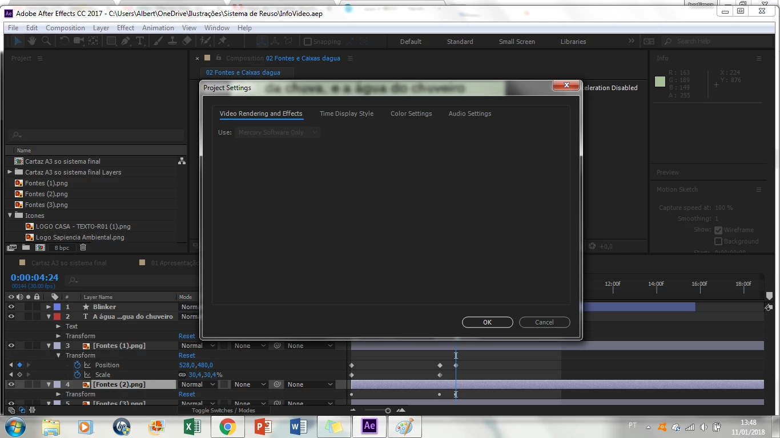Viewport: 780px width, 438px height.
Task: Select the Clone Stamp tool
Action: [172, 41]
